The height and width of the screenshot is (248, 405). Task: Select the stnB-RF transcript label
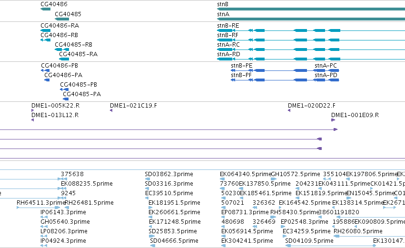(x=228, y=35)
